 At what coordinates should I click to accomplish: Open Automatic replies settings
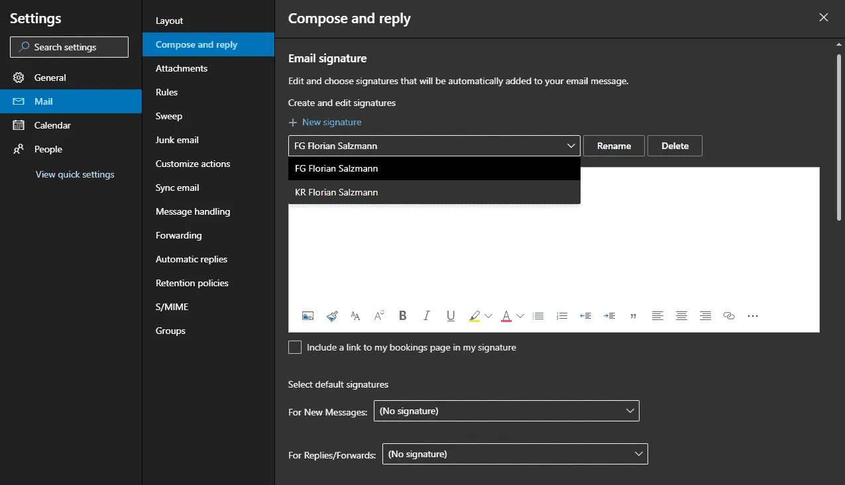[208, 259]
